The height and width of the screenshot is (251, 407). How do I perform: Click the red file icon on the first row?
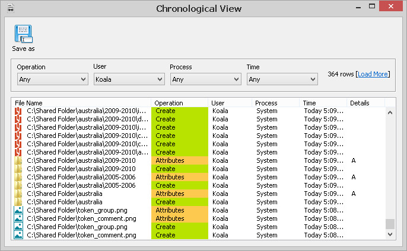(18, 111)
